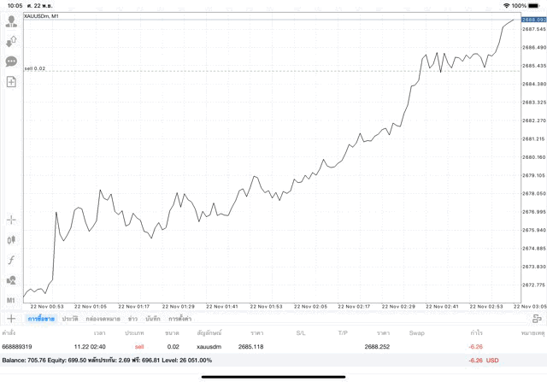Sort positions by กำไร column header
This screenshot has height=382, width=547.
click(476, 332)
